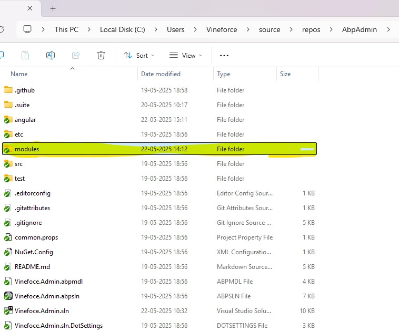
Task: Open a new tab with plus button
Action: point(53,8)
